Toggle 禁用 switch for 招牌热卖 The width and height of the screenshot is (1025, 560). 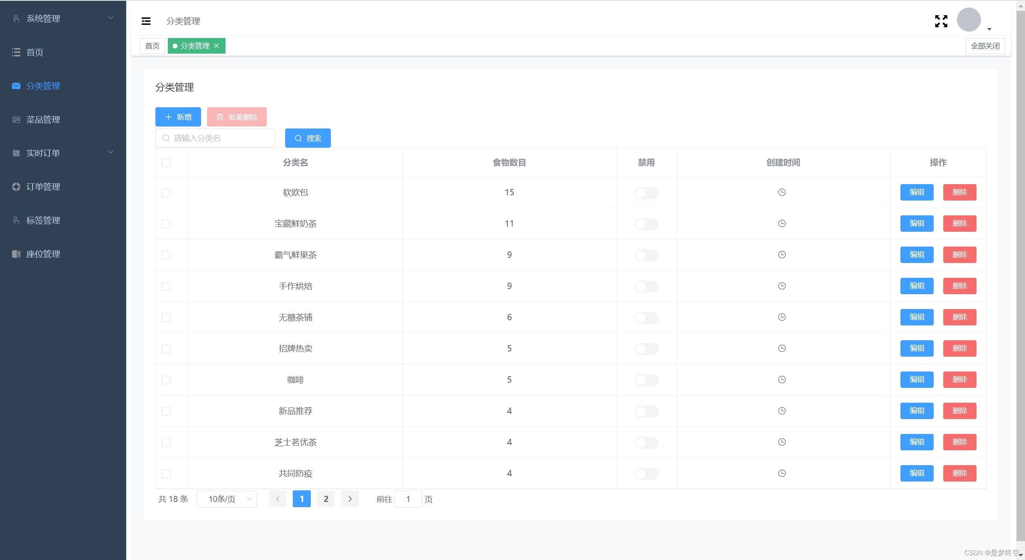click(646, 349)
